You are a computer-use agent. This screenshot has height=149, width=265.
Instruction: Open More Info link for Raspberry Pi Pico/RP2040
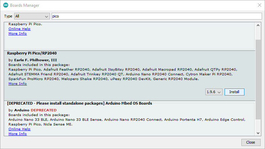point(18,84)
